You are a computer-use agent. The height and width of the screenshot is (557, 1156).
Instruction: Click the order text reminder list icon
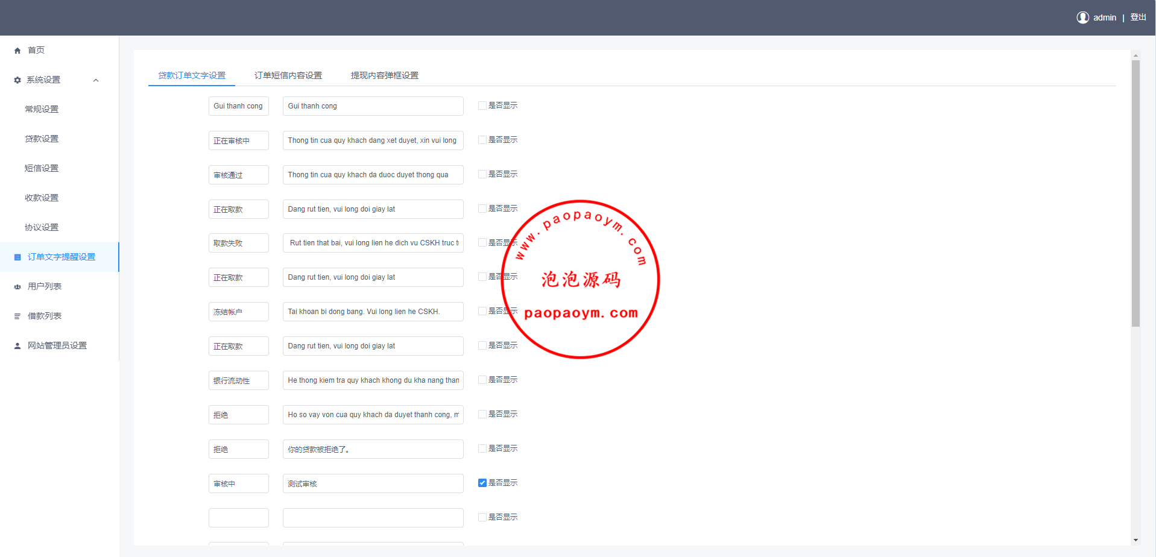17,257
